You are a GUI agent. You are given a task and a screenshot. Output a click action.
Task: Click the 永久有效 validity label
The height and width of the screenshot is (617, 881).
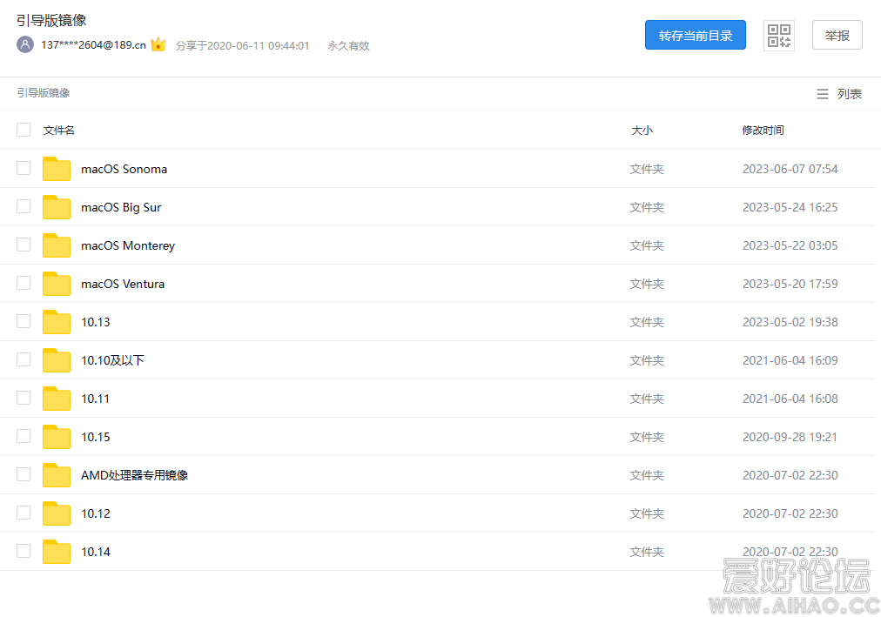346,45
